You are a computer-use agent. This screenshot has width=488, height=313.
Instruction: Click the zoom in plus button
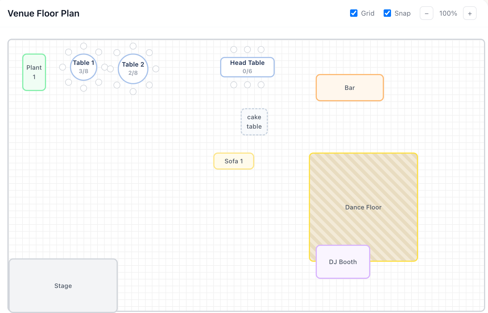(x=470, y=13)
